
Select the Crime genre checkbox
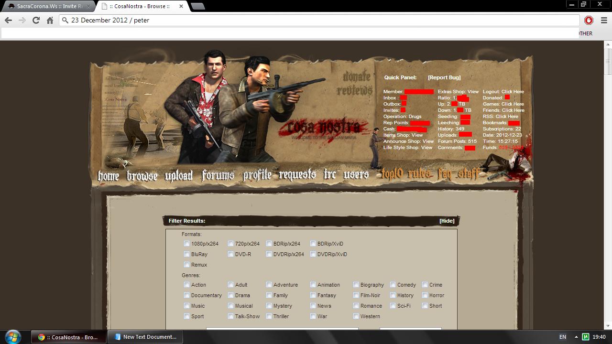[425, 285]
